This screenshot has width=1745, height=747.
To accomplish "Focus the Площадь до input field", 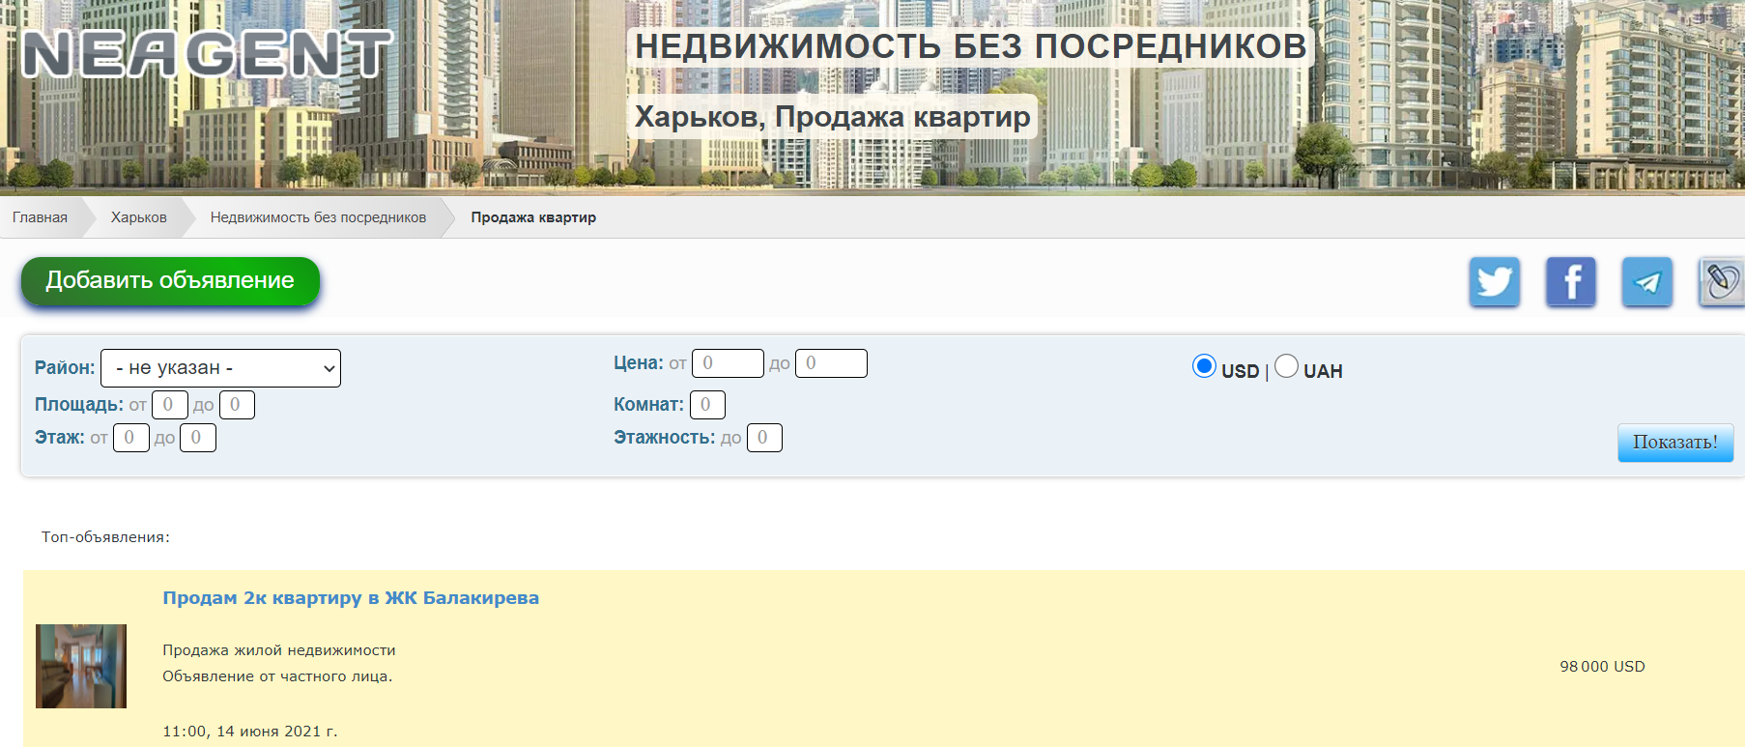I will click(x=237, y=405).
